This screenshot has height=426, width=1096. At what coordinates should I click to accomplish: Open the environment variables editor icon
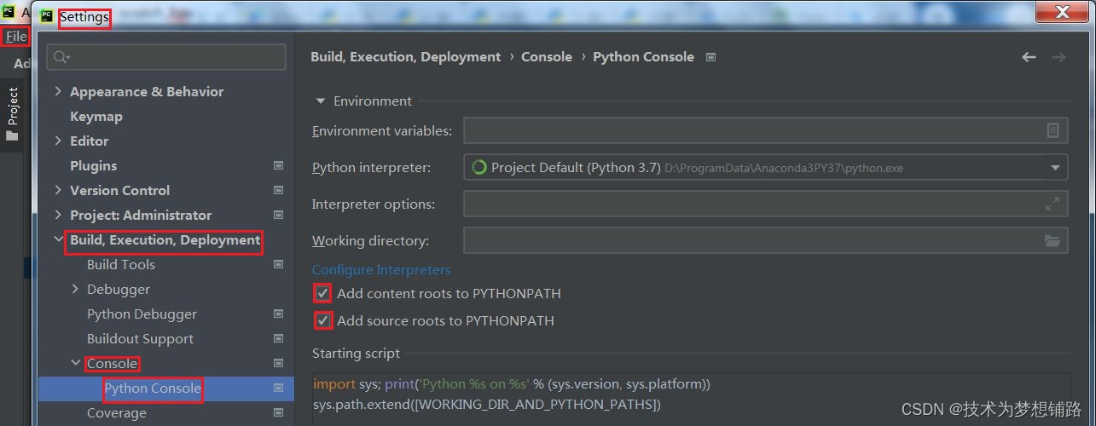(x=1053, y=130)
